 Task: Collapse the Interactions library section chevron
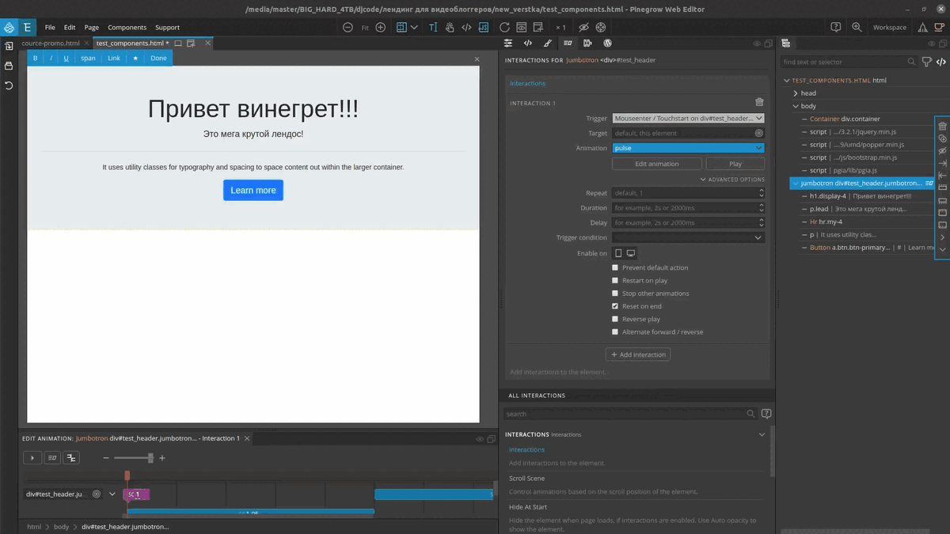[762, 434]
